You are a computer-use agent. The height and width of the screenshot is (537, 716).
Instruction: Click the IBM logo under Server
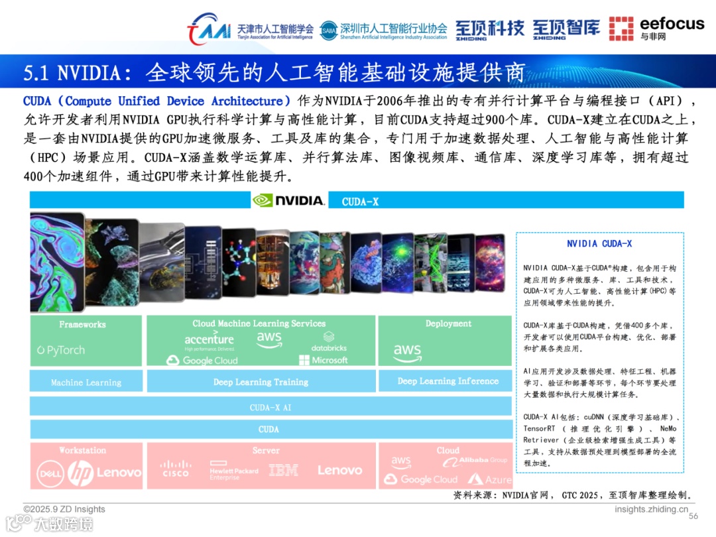[x=284, y=470]
